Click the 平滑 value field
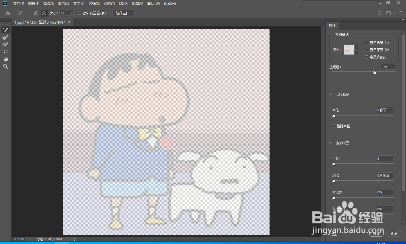 click(x=385, y=159)
